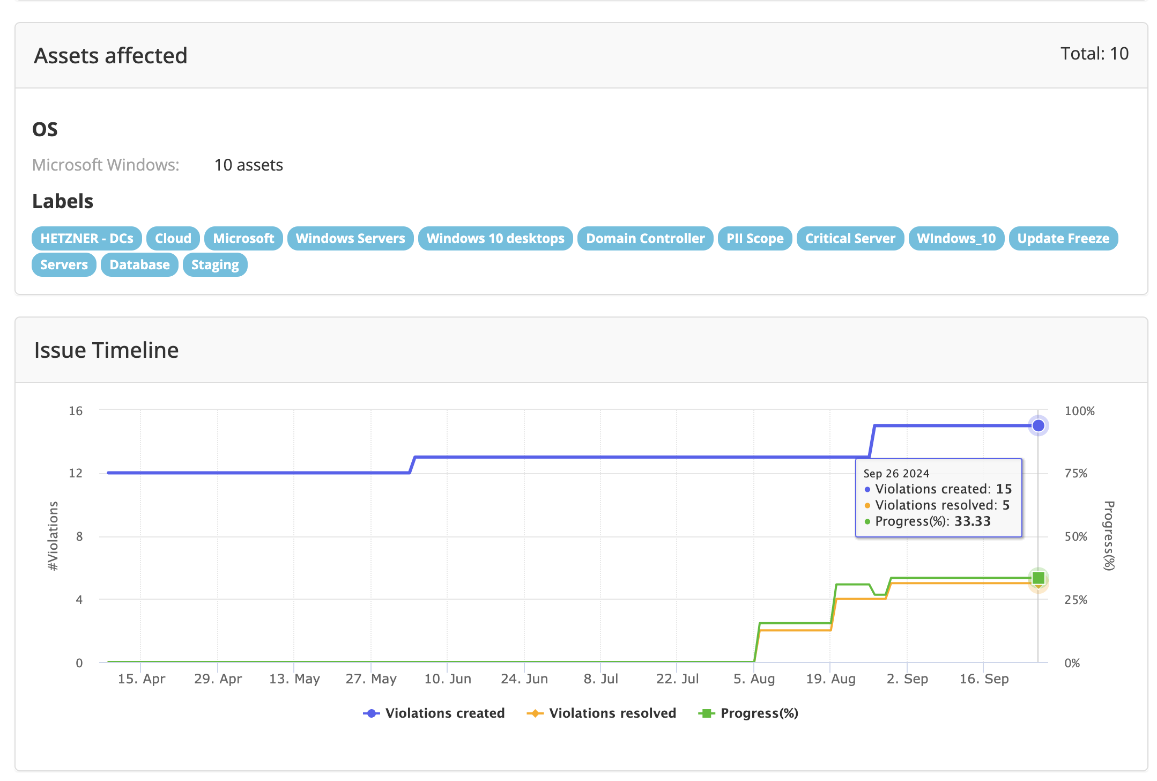
Task: Click the Database label tag
Action: pos(139,264)
